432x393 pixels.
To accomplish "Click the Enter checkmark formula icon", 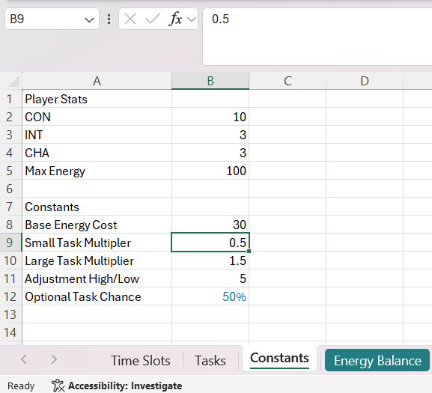I will 152,19.
